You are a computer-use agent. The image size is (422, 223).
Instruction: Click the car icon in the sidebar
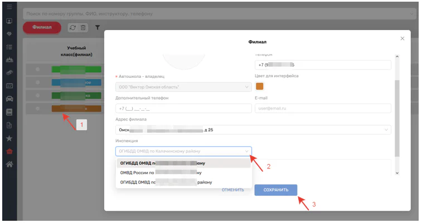(9, 98)
